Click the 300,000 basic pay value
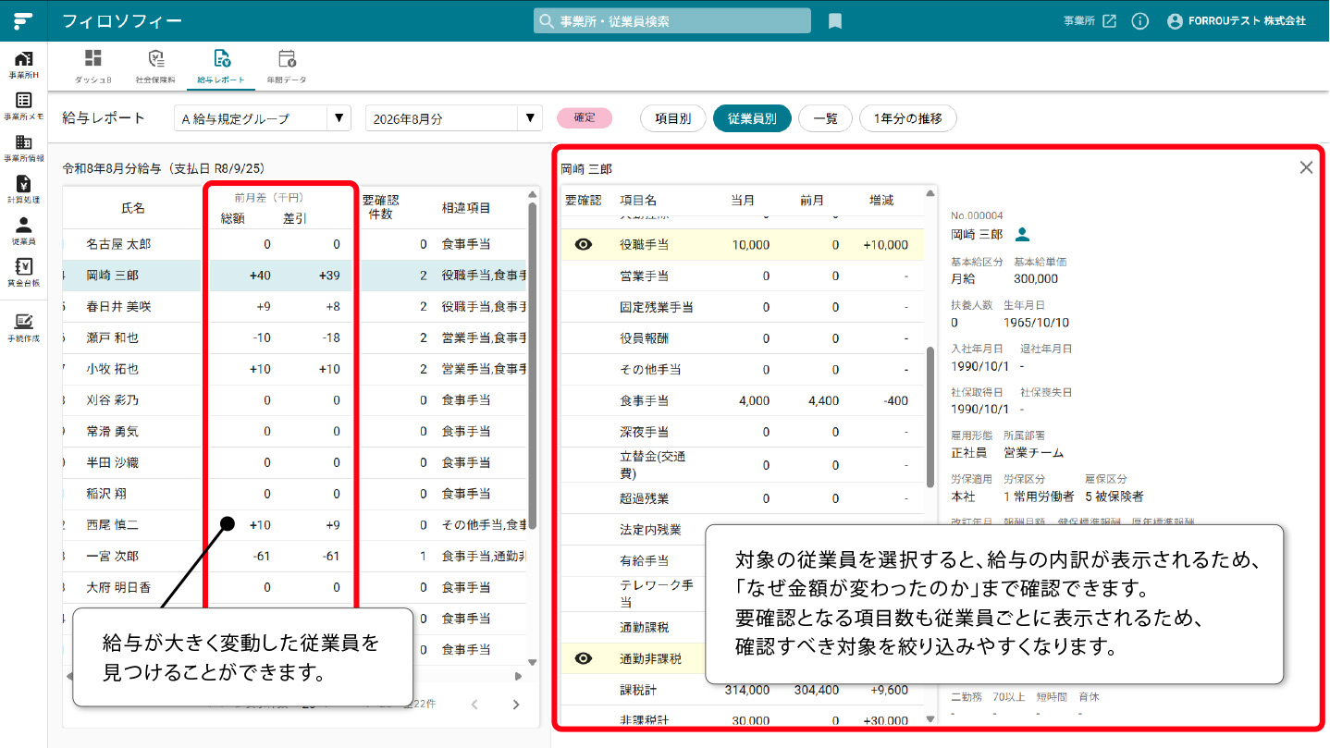This screenshot has height=748, width=1330. tap(1036, 278)
